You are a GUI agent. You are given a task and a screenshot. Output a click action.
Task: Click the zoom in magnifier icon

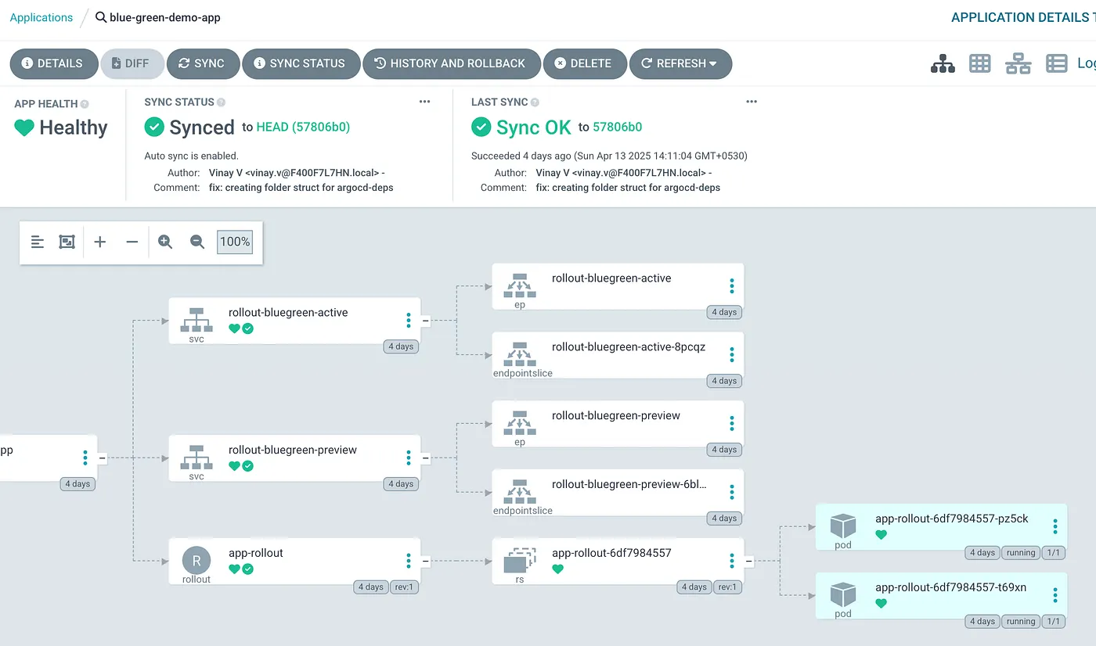(x=165, y=242)
